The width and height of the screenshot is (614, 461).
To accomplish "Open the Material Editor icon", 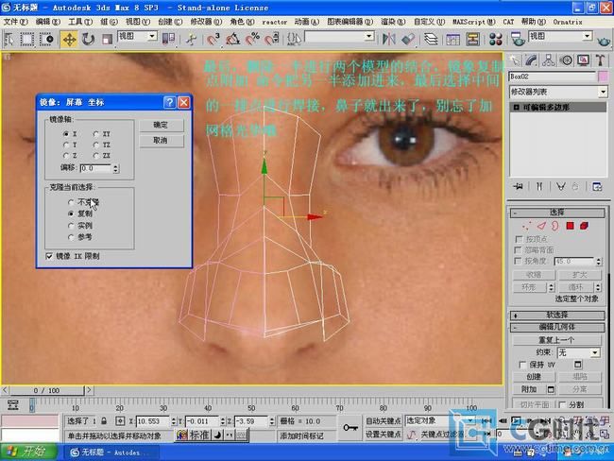I will [x=495, y=39].
